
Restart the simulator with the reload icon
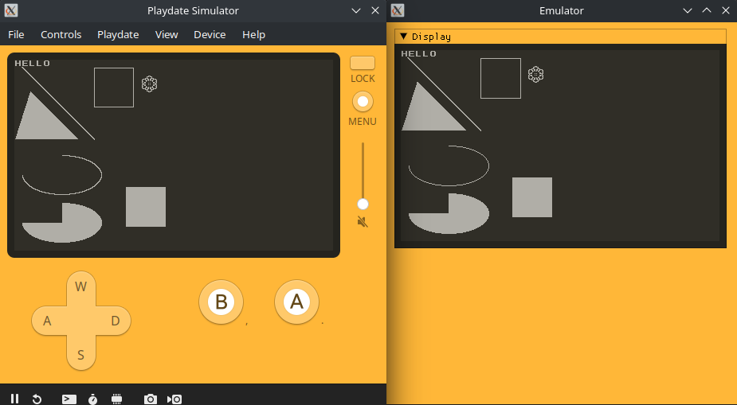(x=37, y=399)
